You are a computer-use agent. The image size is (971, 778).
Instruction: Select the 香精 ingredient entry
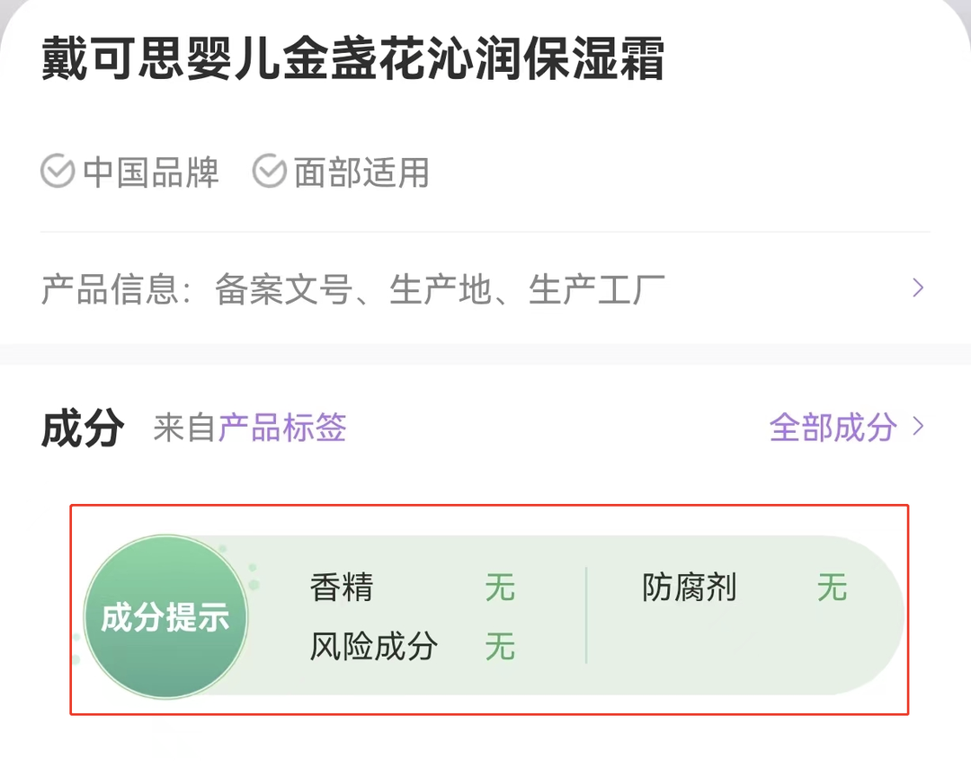[342, 588]
